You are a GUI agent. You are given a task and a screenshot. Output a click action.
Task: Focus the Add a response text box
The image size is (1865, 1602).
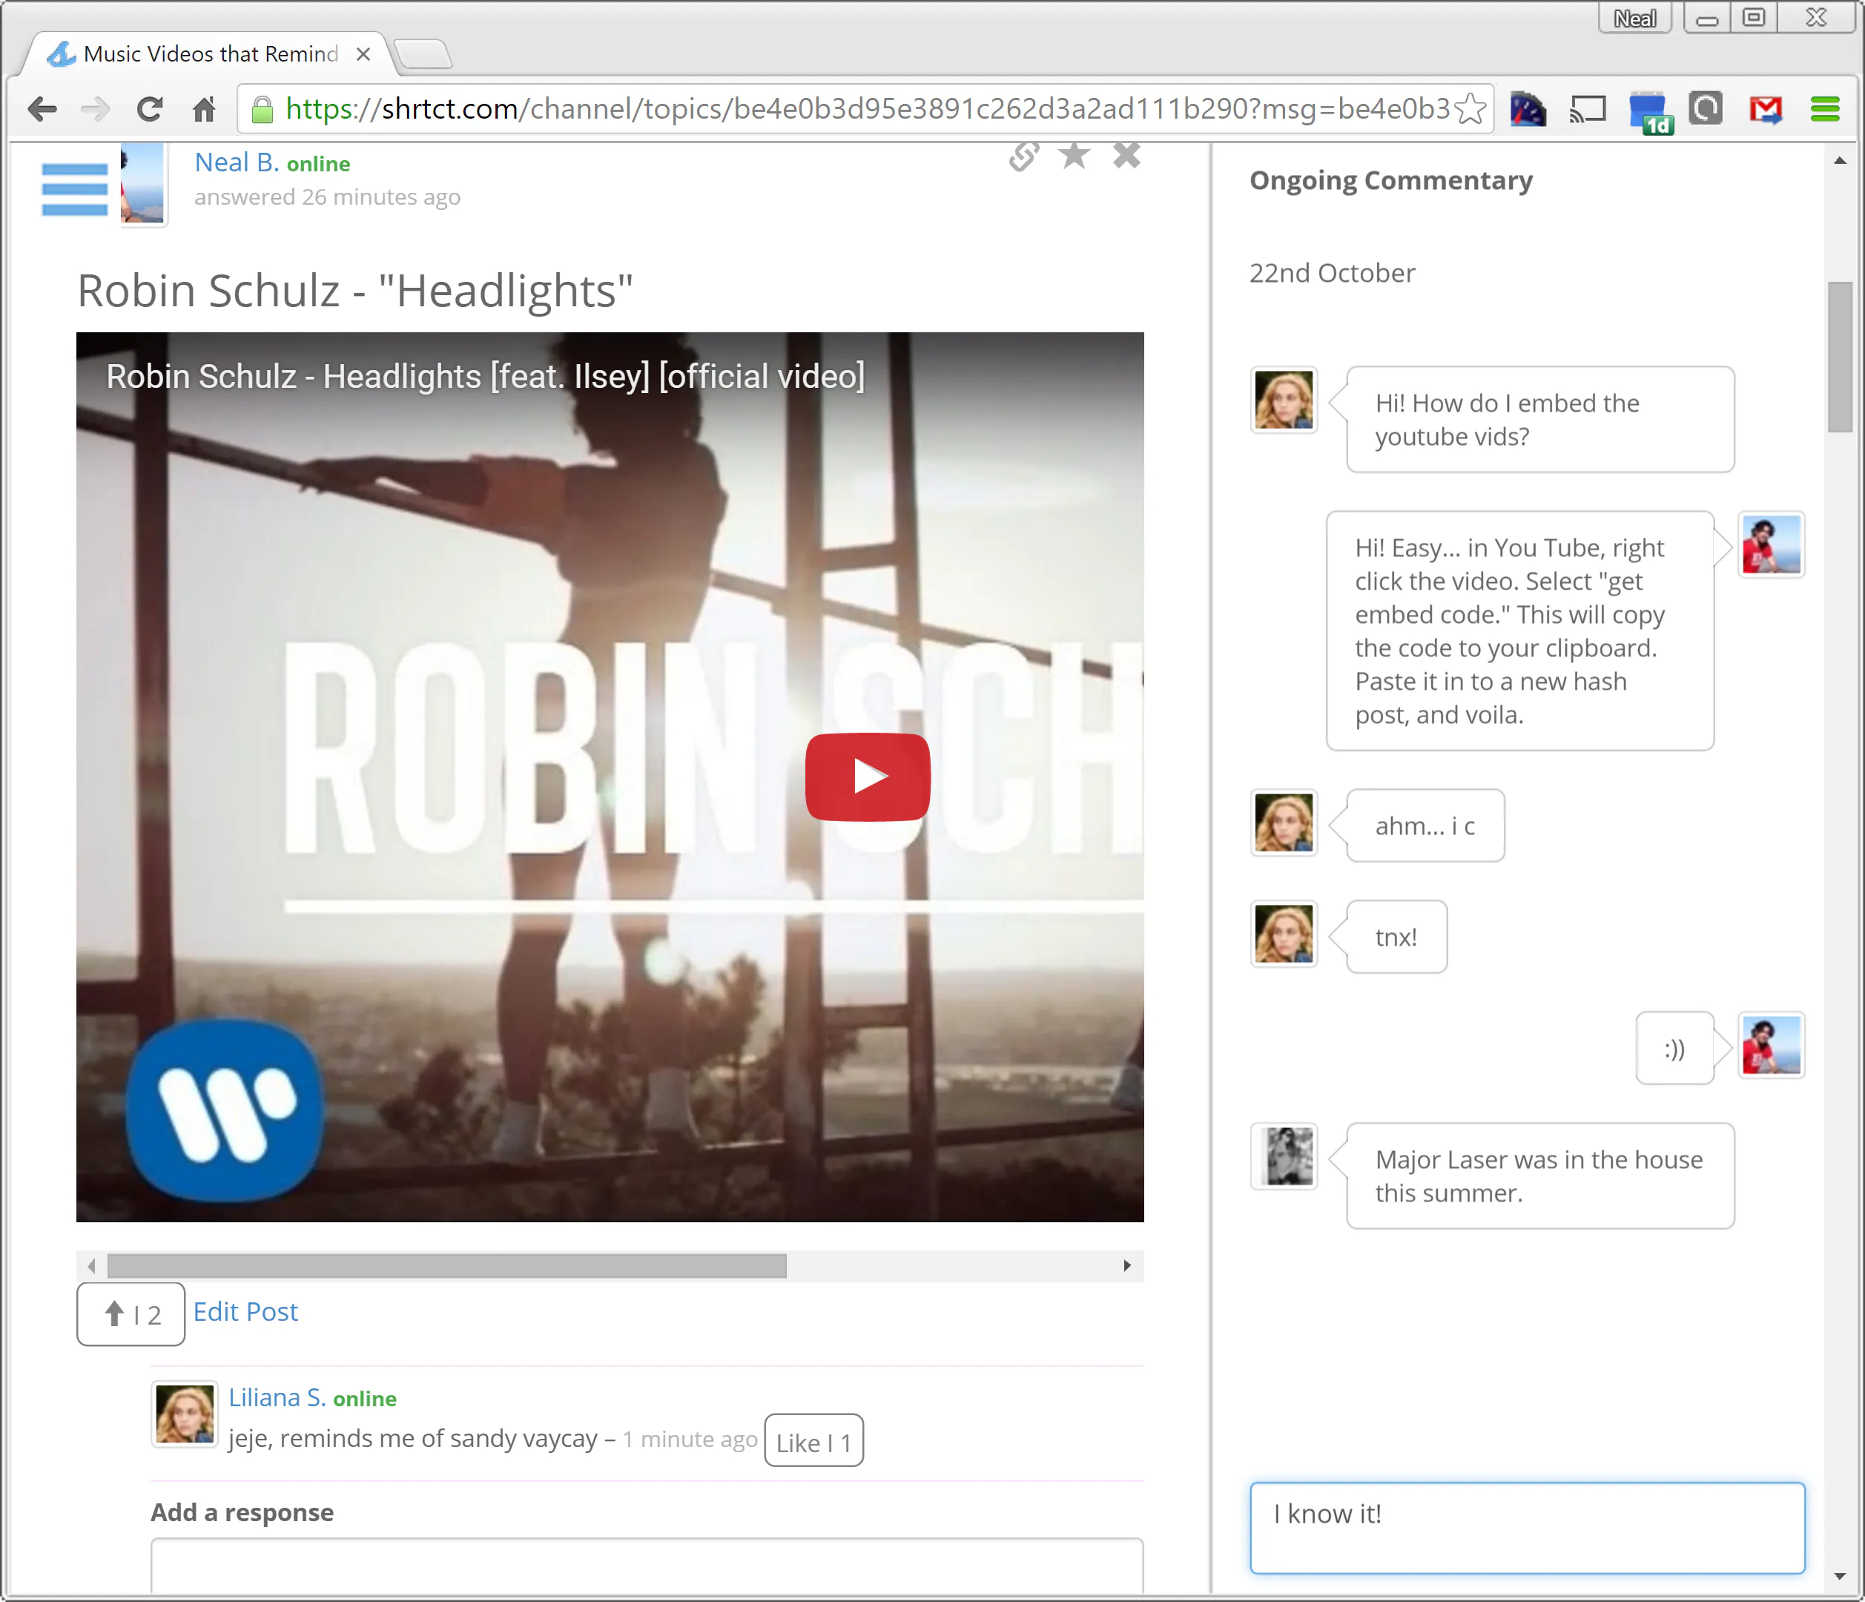click(647, 1565)
